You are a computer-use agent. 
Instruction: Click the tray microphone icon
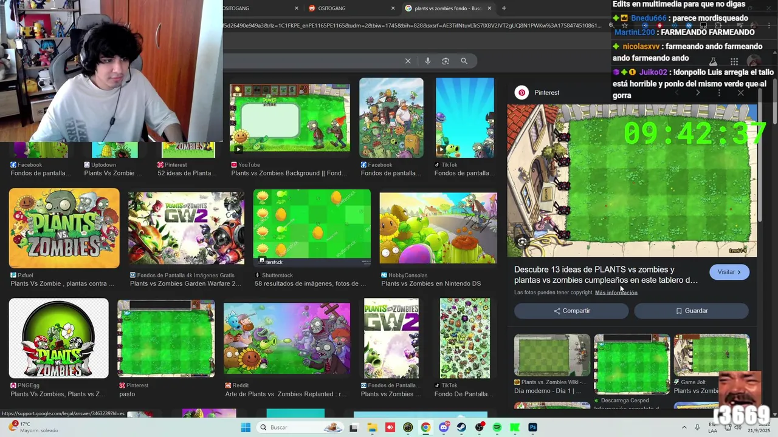(x=697, y=427)
